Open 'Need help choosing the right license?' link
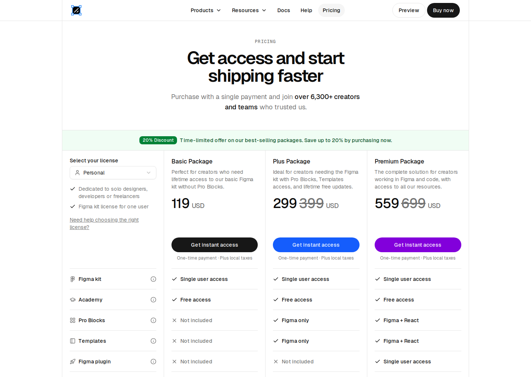531x377 pixels. coord(104,223)
